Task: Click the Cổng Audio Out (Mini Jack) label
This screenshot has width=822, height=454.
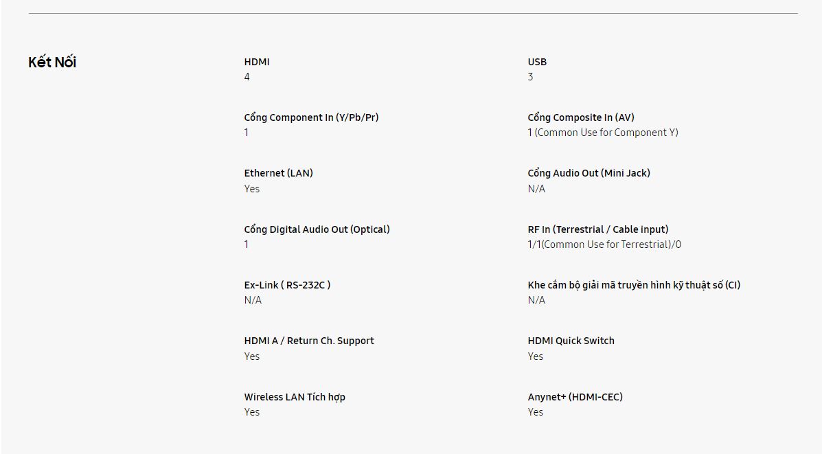Action: 589,173
